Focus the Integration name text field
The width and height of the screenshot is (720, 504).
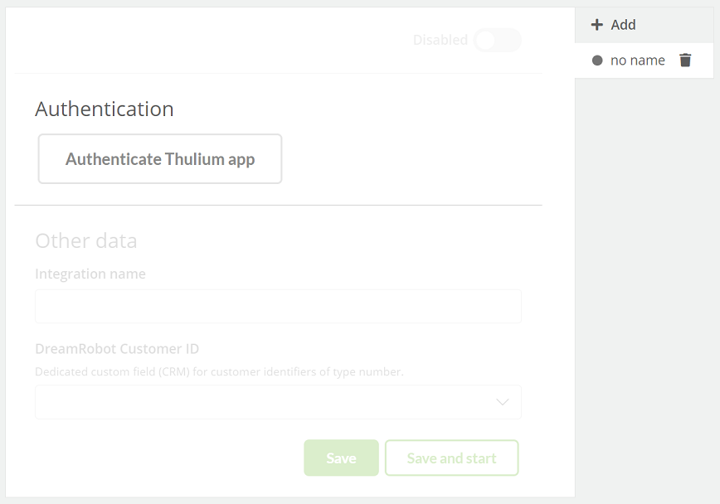[x=278, y=306]
